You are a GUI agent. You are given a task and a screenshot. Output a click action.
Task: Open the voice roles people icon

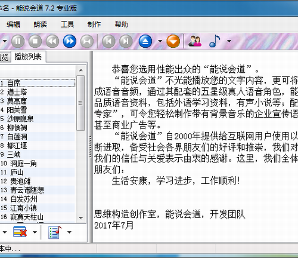[195, 41]
